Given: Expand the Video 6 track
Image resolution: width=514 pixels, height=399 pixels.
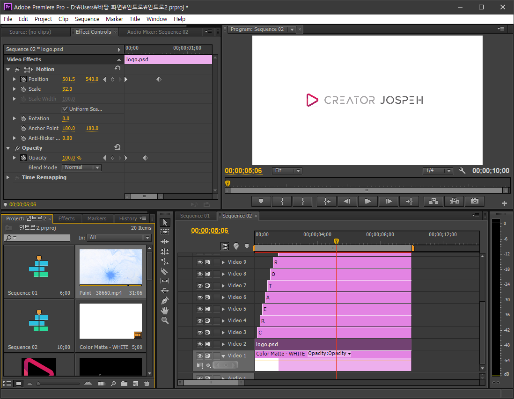Looking at the screenshot, I should 223,297.
